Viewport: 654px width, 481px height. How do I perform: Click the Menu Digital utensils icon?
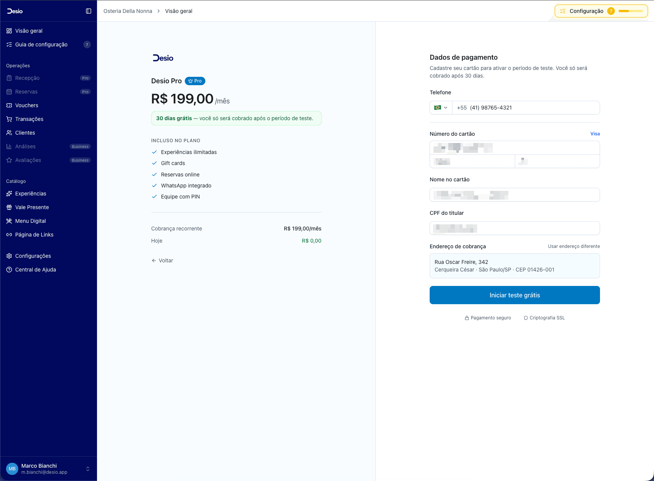click(x=9, y=221)
